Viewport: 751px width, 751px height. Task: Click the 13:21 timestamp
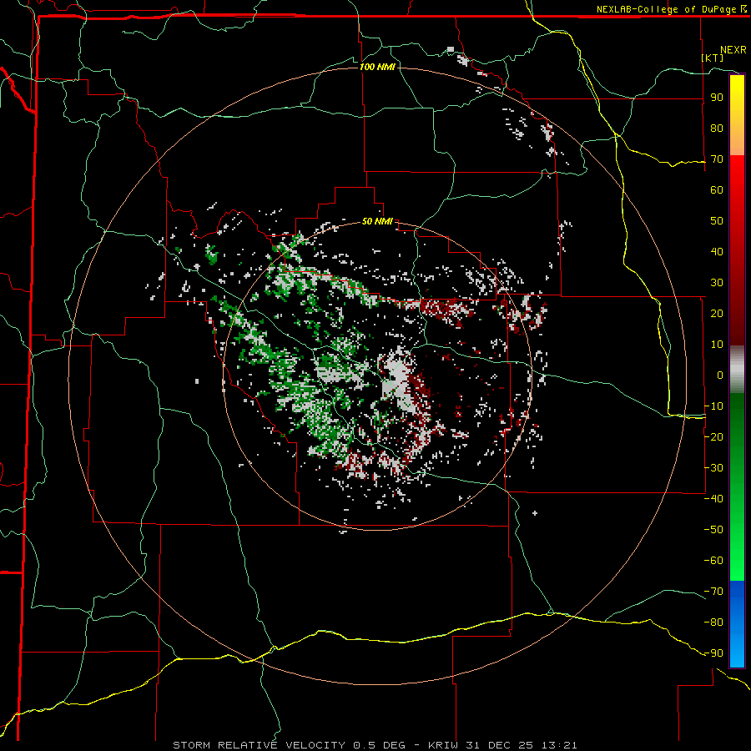(559, 745)
